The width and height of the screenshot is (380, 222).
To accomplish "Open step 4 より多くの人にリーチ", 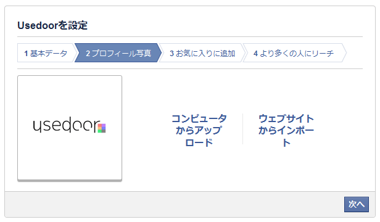I will coord(294,53).
